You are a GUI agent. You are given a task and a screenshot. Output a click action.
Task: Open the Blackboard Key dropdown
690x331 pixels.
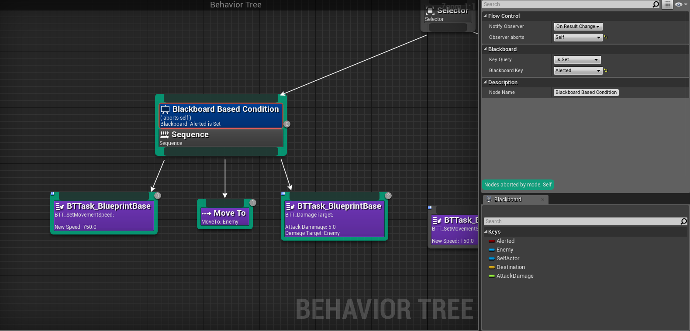[578, 71]
